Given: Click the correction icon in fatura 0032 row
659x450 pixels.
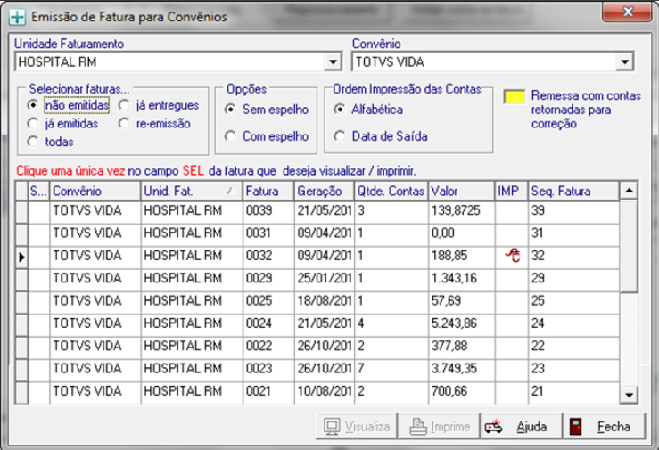Looking at the screenshot, I should (513, 255).
